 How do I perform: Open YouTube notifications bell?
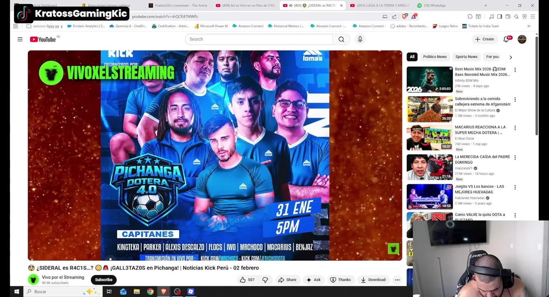tap(506, 39)
